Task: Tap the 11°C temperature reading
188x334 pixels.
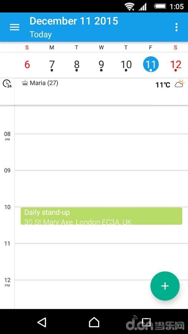Action: coord(163,85)
